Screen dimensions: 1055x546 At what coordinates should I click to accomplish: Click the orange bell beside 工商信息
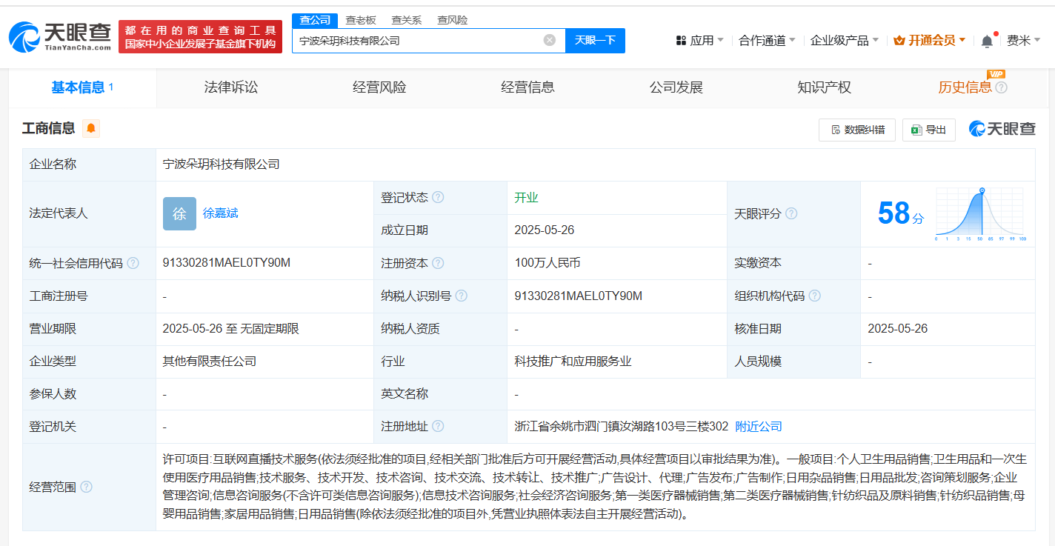point(91,128)
